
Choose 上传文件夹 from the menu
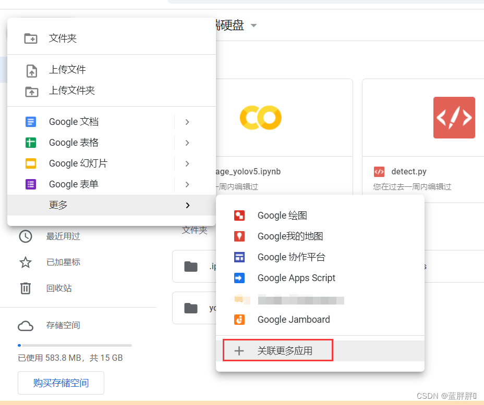[x=112, y=91]
